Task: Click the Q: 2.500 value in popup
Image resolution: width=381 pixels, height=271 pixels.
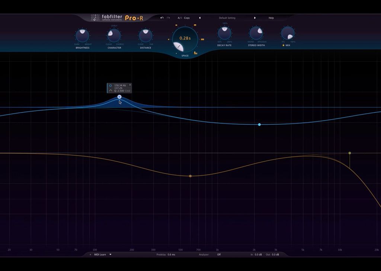Action: point(119,91)
